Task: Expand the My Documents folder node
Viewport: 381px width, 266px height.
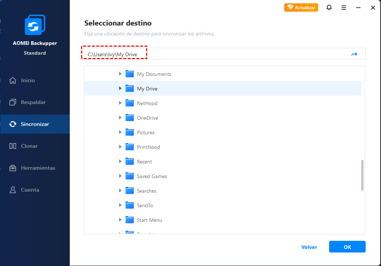Action: coord(120,74)
